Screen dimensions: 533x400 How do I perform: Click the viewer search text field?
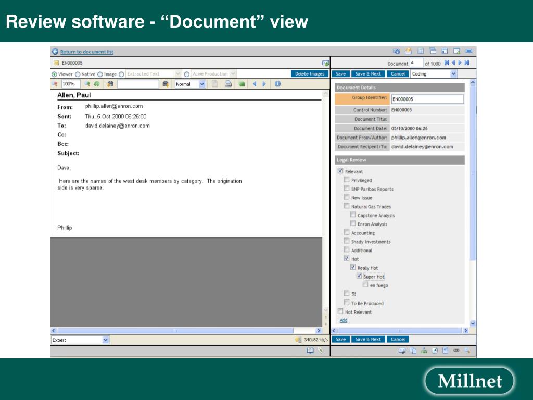coord(138,84)
